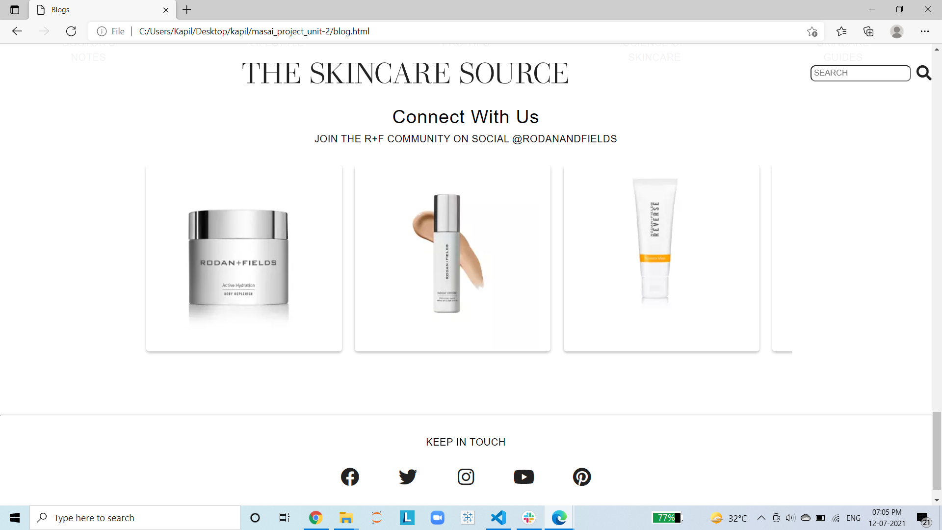Click the magnifying glass search icon

924,73
